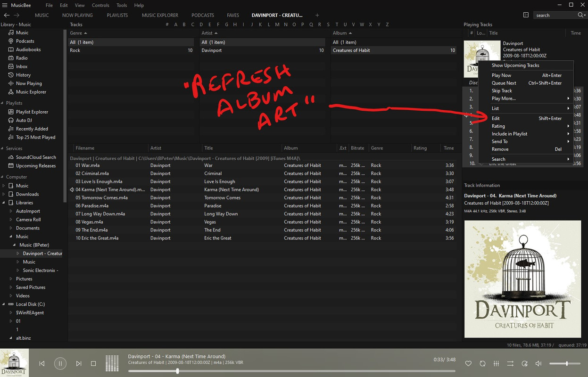Screen dimensions: 588x377
Task: Select Show Upcoming Tracks
Action: (526, 66)
